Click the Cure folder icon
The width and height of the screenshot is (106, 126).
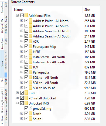click(x=26, y=93)
